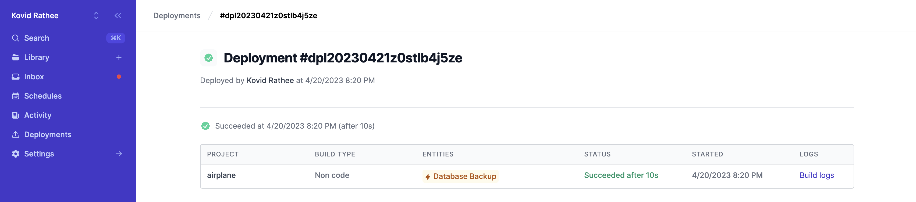This screenshot has height=202, width=916.
Task: Click the Search magnifier icon in sidebar
Action: pos(15,38)
